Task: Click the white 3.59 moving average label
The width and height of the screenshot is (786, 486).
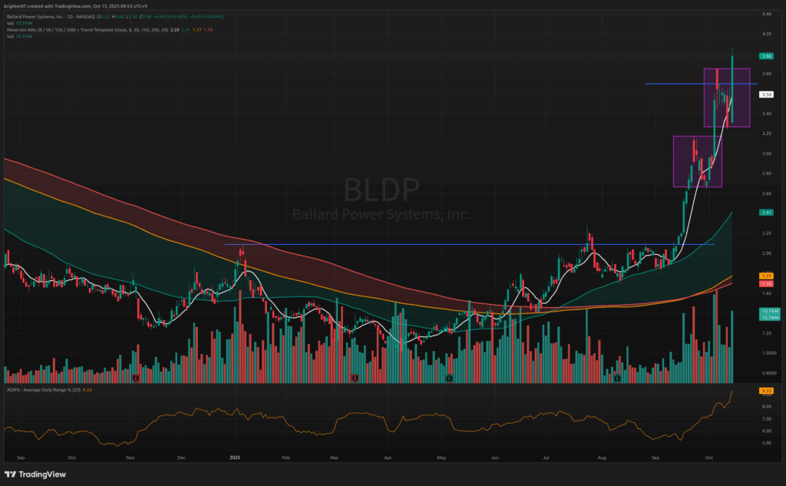Action: 765,94
